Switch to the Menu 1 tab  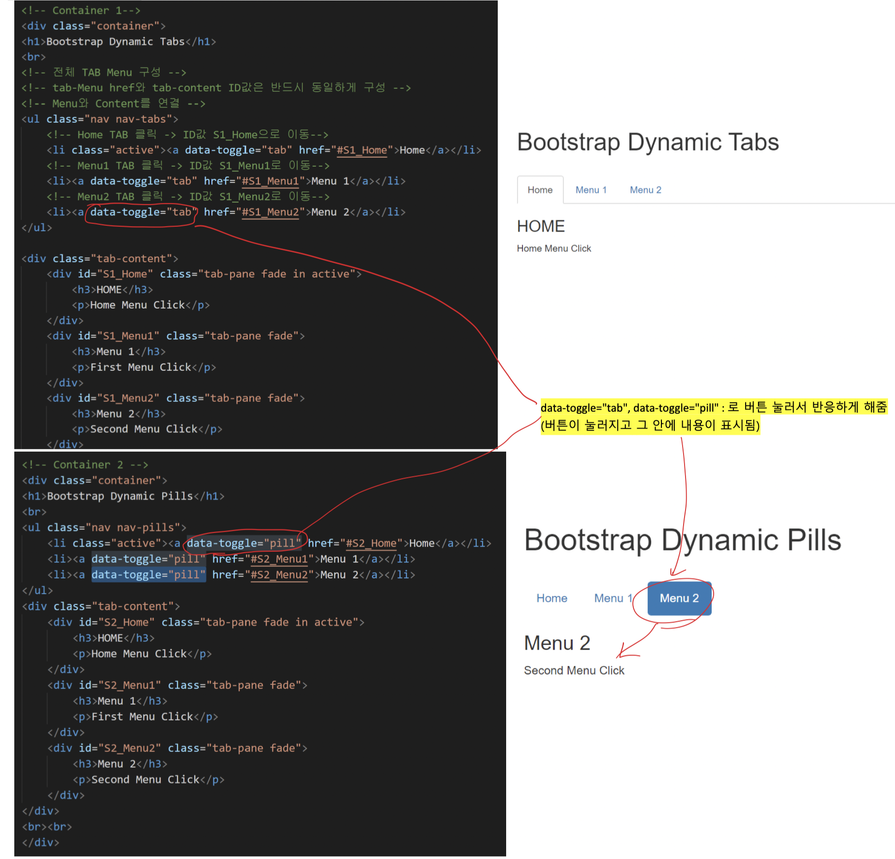pos(591,190)
